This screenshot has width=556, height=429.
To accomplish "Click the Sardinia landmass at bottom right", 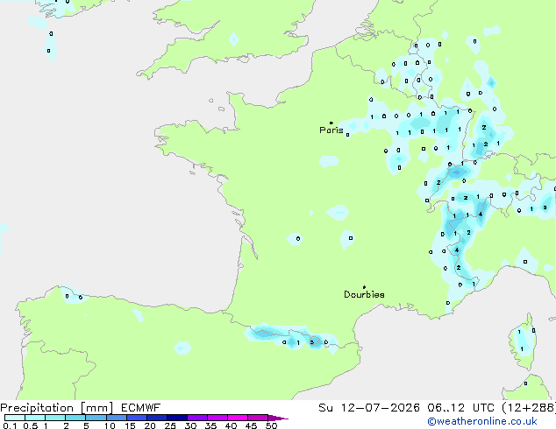I will pyautogui.click(x=526, y=388).
